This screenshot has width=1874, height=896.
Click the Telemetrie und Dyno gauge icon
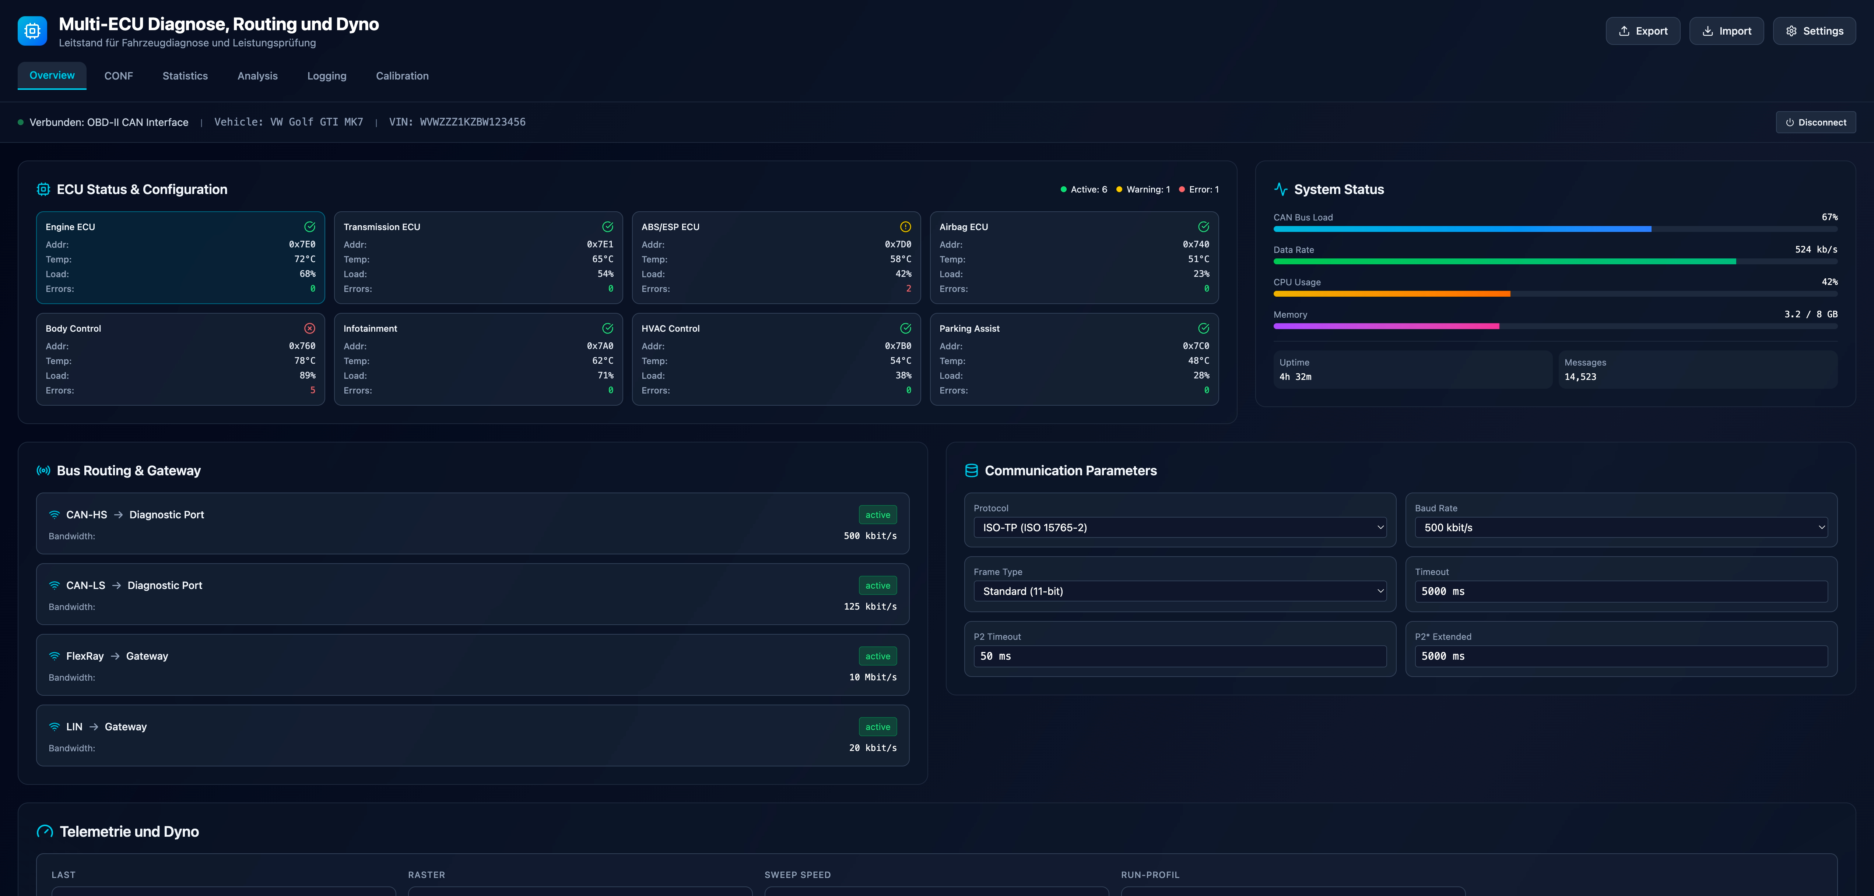[x=45, y=831]
